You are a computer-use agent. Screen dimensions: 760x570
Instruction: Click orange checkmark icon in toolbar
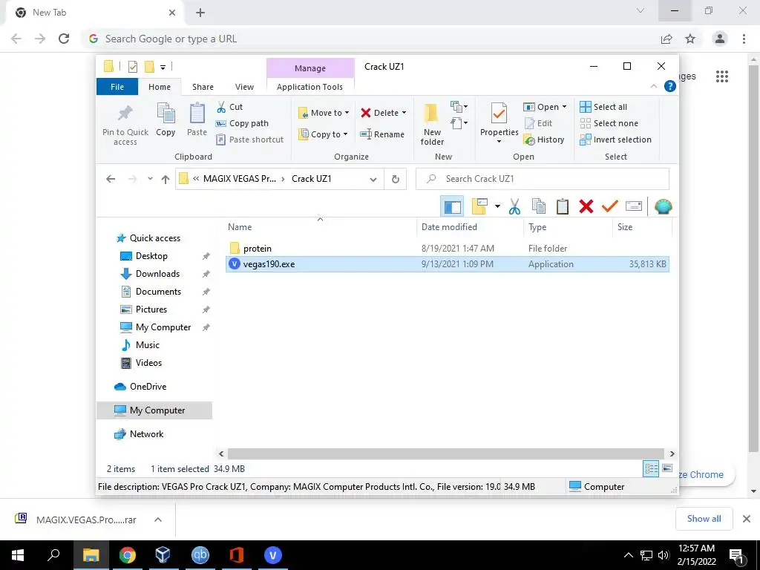click(609, 206)
